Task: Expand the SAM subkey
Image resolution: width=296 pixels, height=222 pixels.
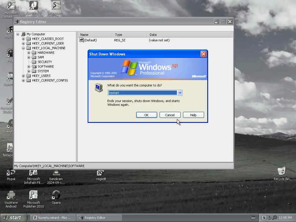Action: point(29,58)
